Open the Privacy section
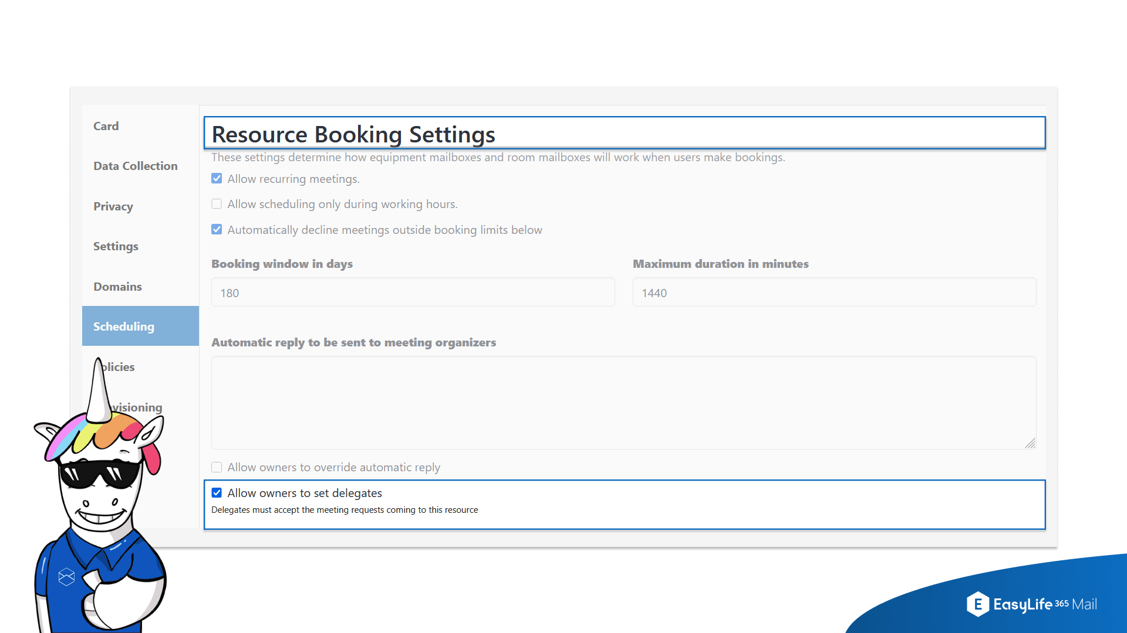The width and height of the screenshot is (1127, 633). pos(113,206)
